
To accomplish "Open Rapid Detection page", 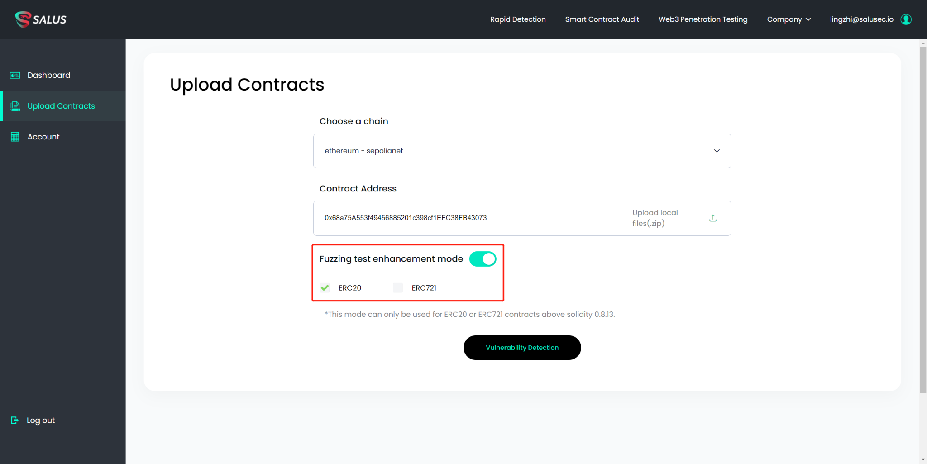I will click(518, 19).
